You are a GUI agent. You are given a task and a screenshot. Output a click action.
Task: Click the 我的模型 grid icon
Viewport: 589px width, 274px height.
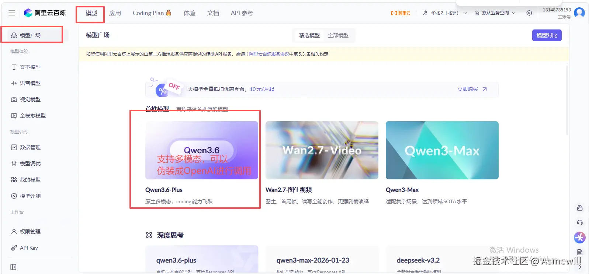click(x=14, y=180)
